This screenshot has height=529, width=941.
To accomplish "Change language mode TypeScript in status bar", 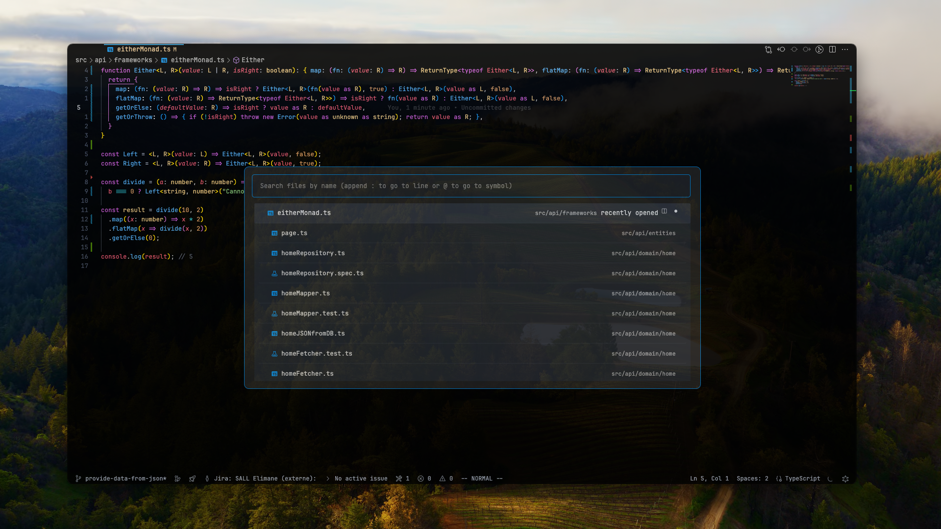I will click(x=802, y=479).
